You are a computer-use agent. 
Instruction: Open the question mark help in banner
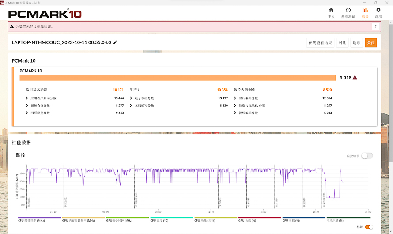tap(375, 26)
